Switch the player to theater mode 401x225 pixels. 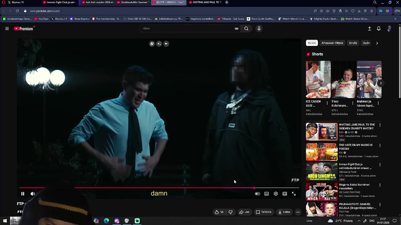coord(285,194)
